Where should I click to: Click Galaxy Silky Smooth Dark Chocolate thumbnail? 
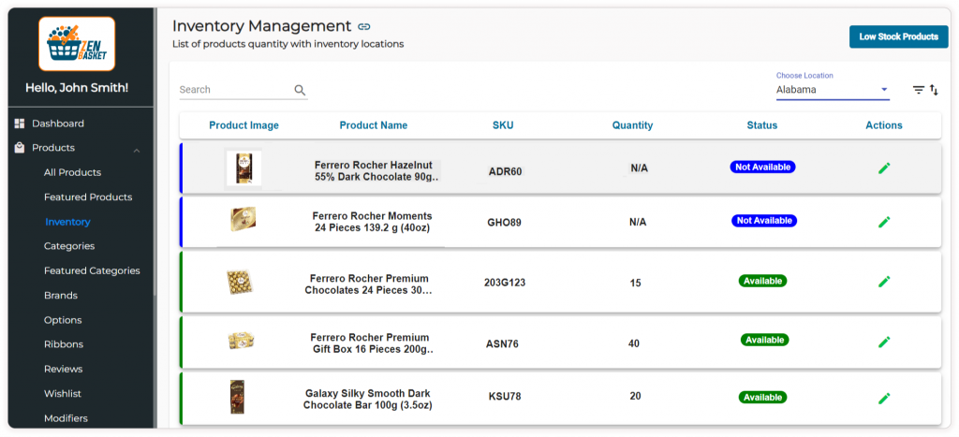[237, 398]
